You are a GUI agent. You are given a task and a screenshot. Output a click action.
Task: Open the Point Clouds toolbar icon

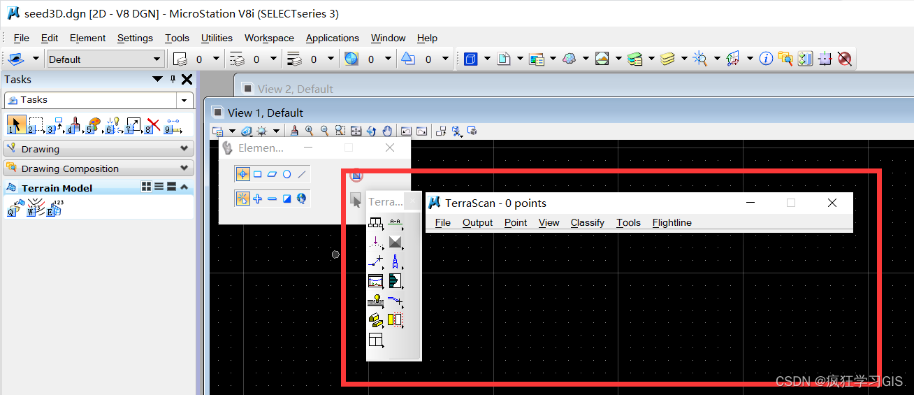[570, 59]
